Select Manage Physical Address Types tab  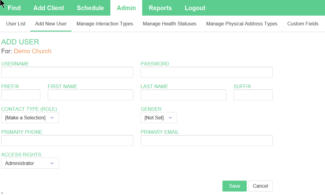point(242,24)
